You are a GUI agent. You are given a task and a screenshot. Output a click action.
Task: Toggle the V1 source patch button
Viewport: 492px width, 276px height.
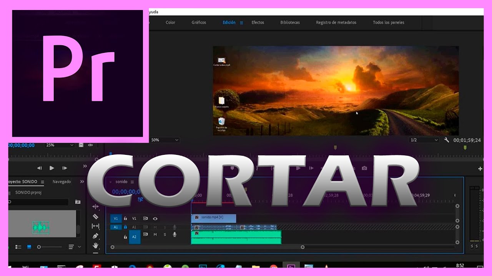pyautogui.click(x=116, y=219)
